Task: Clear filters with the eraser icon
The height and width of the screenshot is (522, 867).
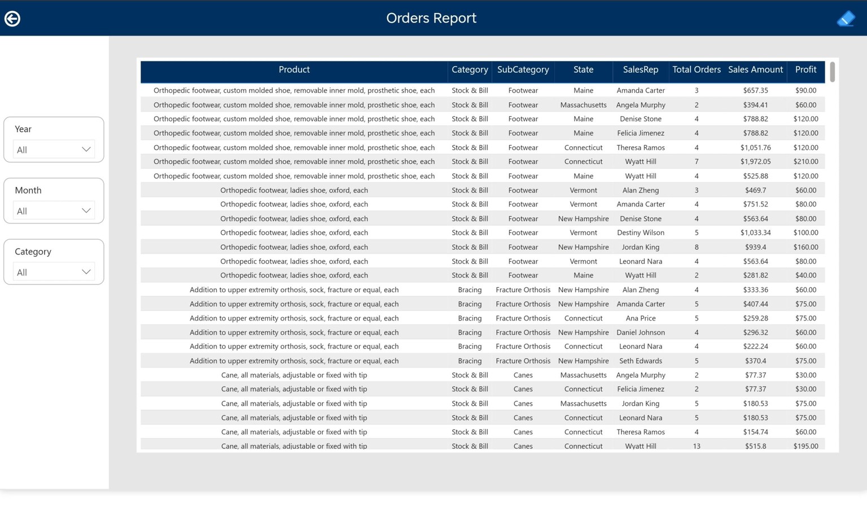Action: click(846, 19)
